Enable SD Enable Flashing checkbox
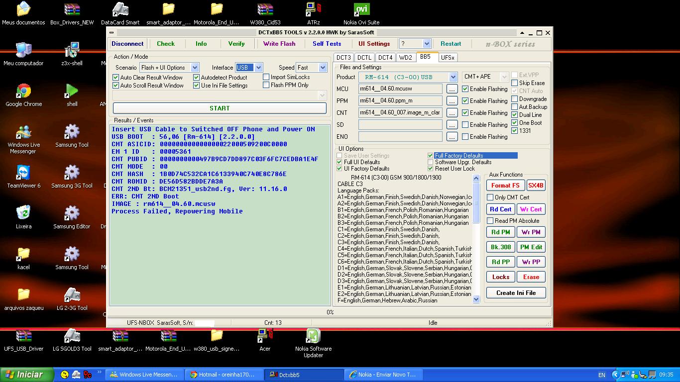 tap(465, 125)
